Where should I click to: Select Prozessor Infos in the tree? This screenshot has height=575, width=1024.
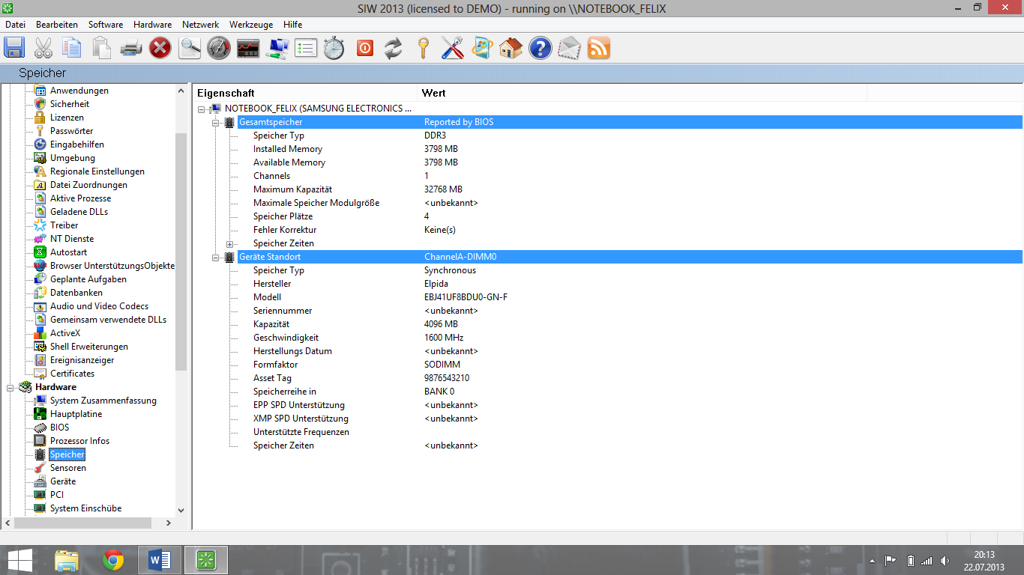[79, 441]
